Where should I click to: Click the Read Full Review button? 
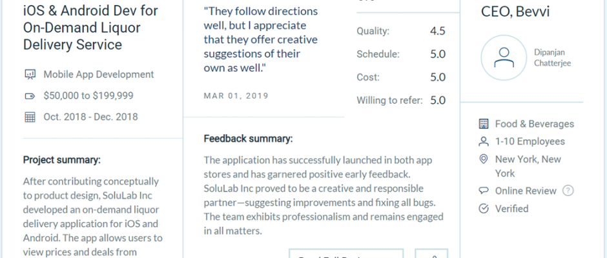tap(346, 253)
